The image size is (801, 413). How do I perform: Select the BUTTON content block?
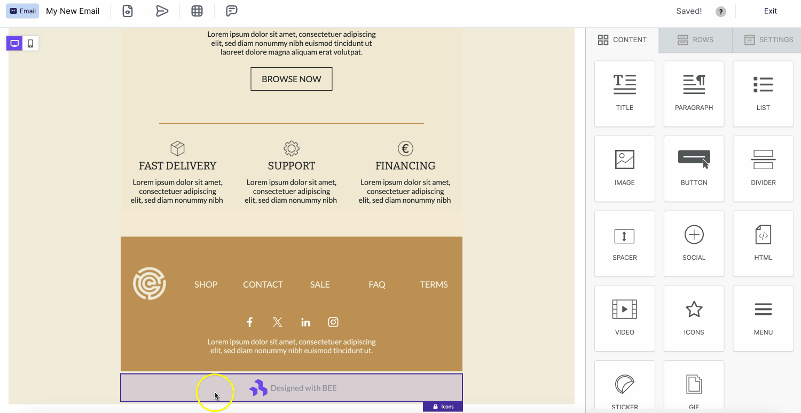(x=694, y=169)
